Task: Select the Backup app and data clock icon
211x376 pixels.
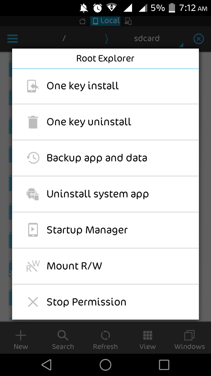Action: [33, 158]
